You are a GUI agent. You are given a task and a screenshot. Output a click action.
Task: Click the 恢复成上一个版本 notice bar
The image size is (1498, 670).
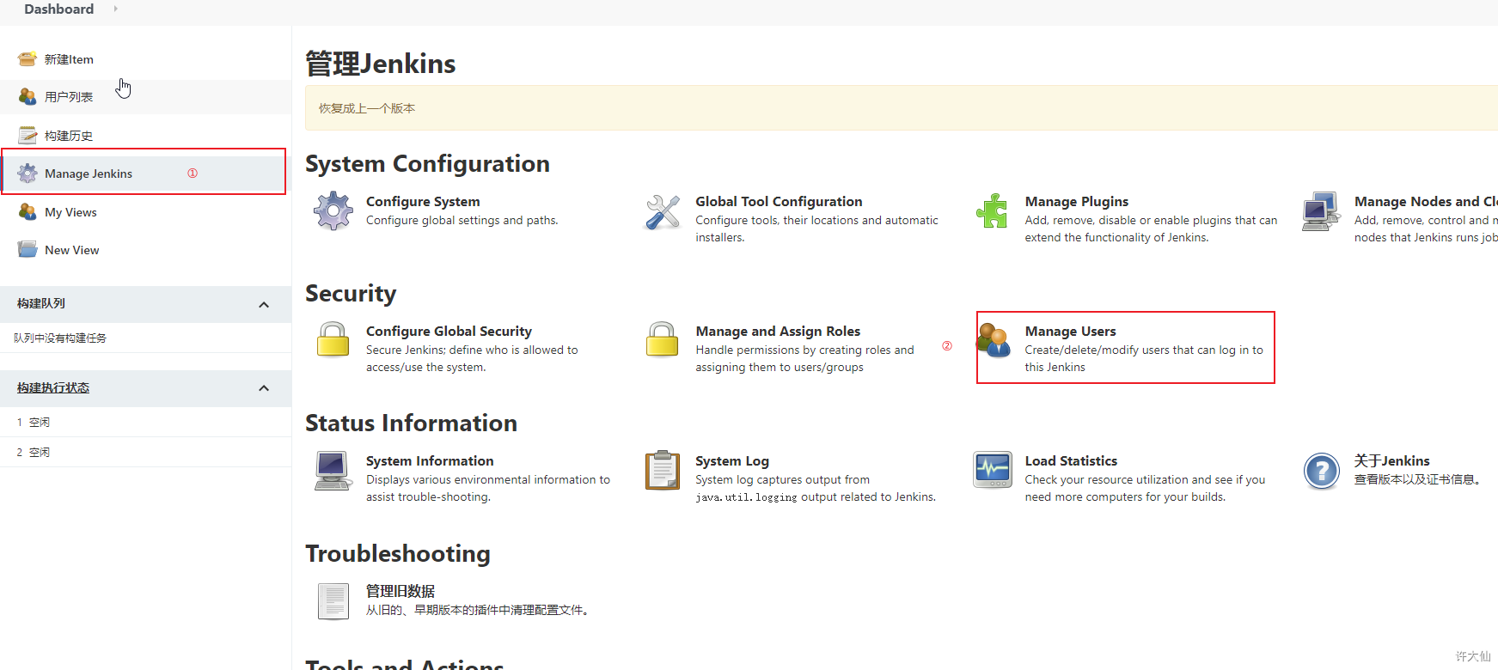(902, 108)
